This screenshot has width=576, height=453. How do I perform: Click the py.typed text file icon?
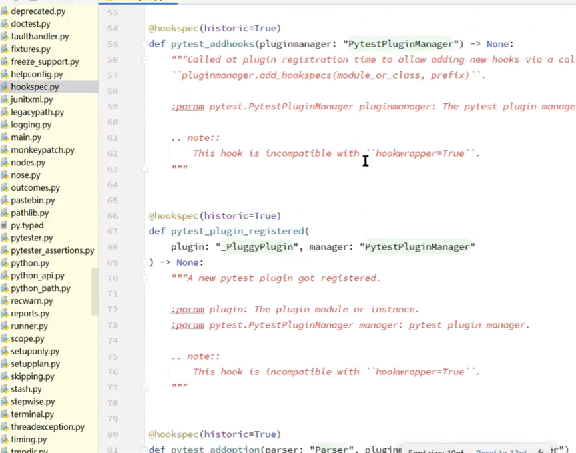coord(5,225)
